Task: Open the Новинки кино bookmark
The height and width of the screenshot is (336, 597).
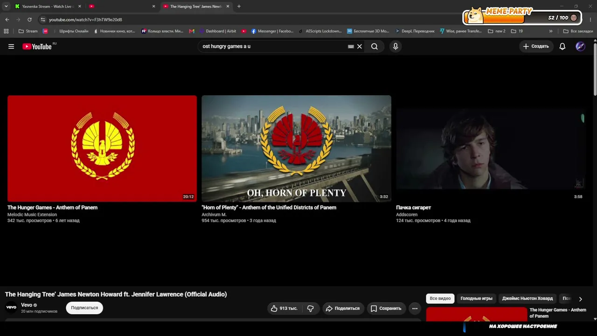Action: [114, 31]
